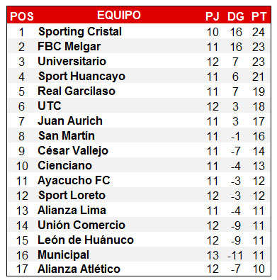
Task: Select Alianza Lima in the table
Action: point(72,211)
